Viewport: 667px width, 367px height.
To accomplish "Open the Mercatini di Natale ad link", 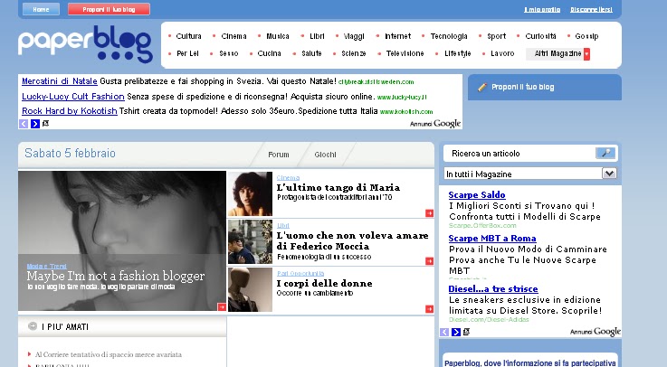I will 60,80.
